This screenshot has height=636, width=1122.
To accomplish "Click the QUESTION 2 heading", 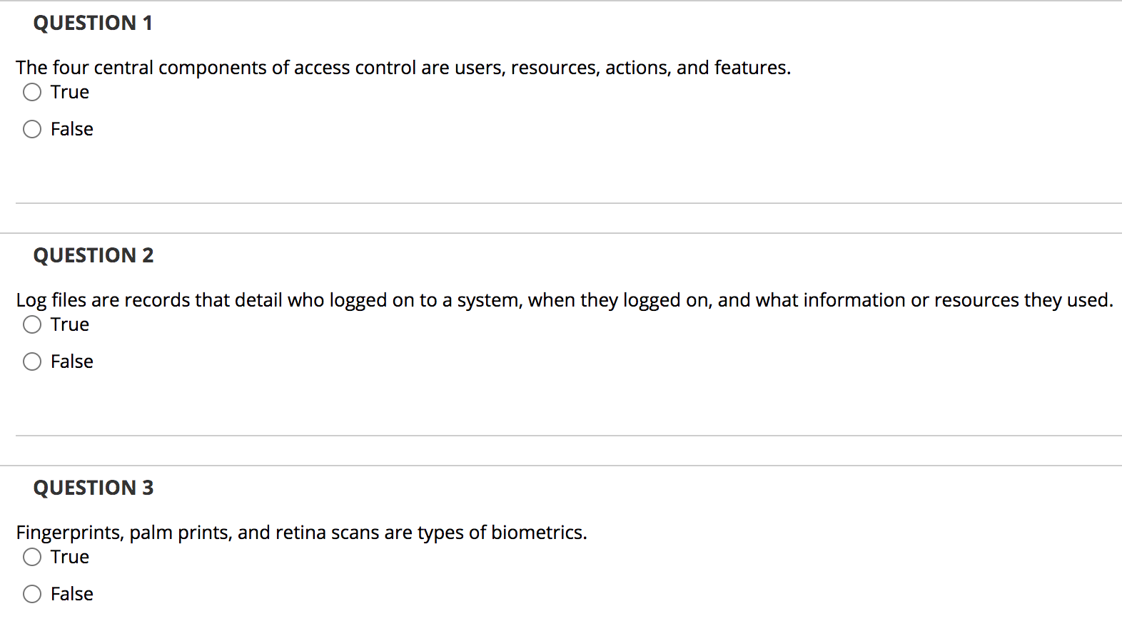I will 93,255.
